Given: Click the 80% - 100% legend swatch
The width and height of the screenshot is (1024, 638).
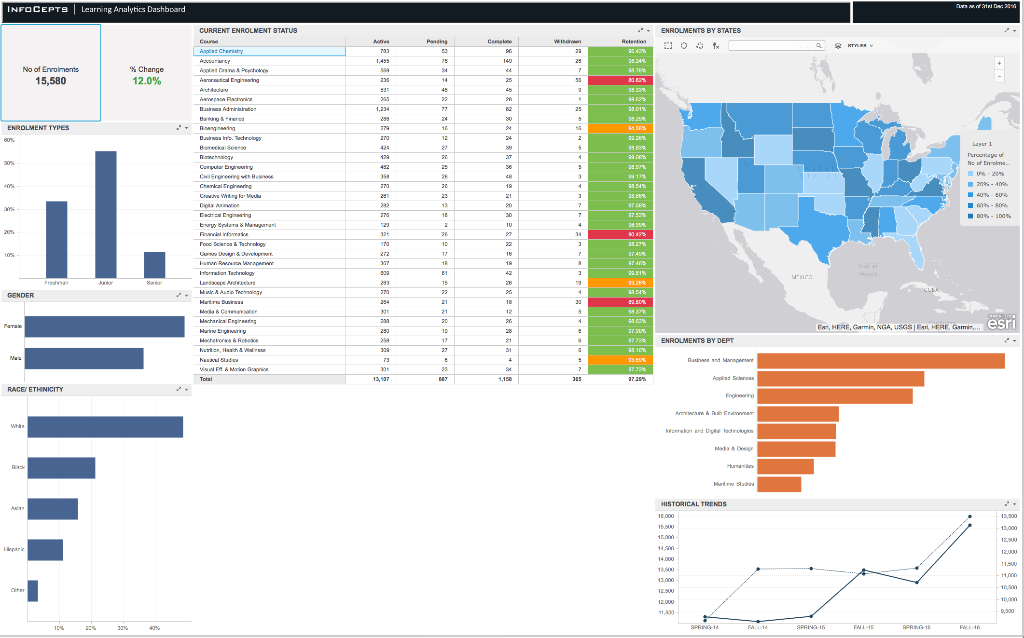Looking at the screenshot, I should coord(970,216).
